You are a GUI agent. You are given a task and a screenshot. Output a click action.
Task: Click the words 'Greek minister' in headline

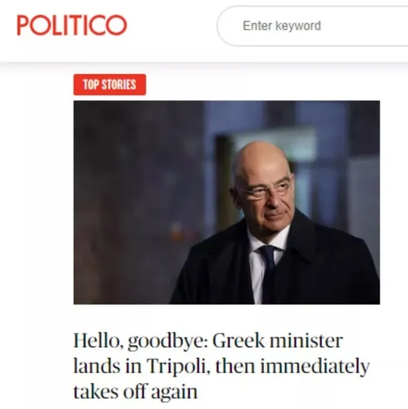tap(277, 340)
